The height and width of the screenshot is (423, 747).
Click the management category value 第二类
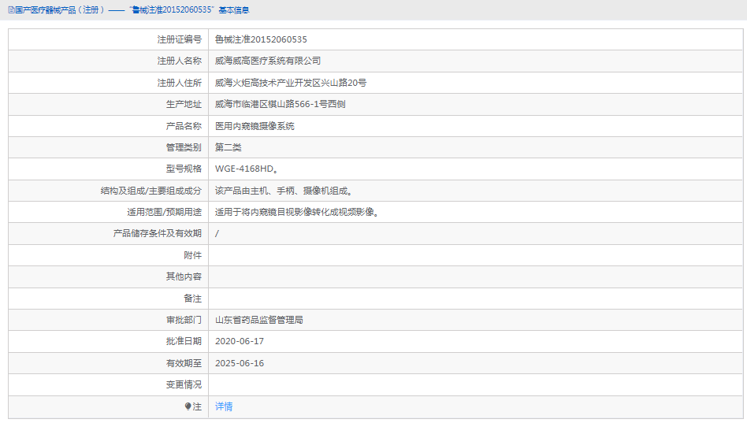point(229,147)
